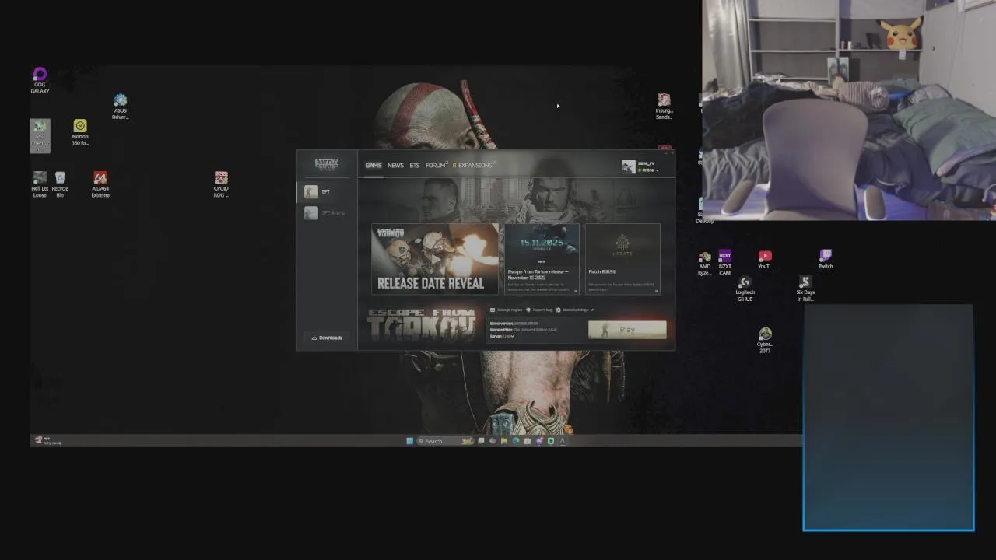
Task: Open the ETS tab
Action: tap(415, 165)
